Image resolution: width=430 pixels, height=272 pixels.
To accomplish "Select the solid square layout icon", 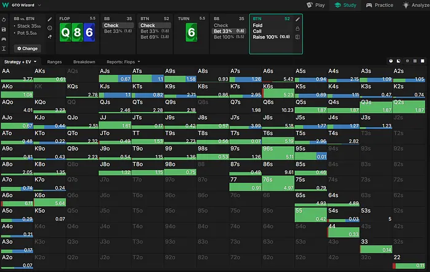I will pos(423,61).
